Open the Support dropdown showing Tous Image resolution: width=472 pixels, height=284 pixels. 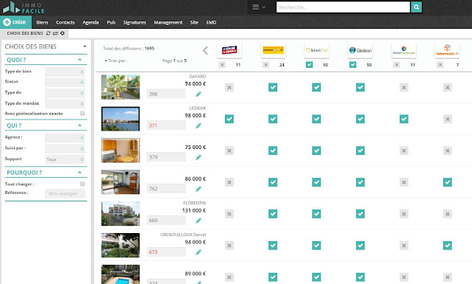[x=65, y=159]
